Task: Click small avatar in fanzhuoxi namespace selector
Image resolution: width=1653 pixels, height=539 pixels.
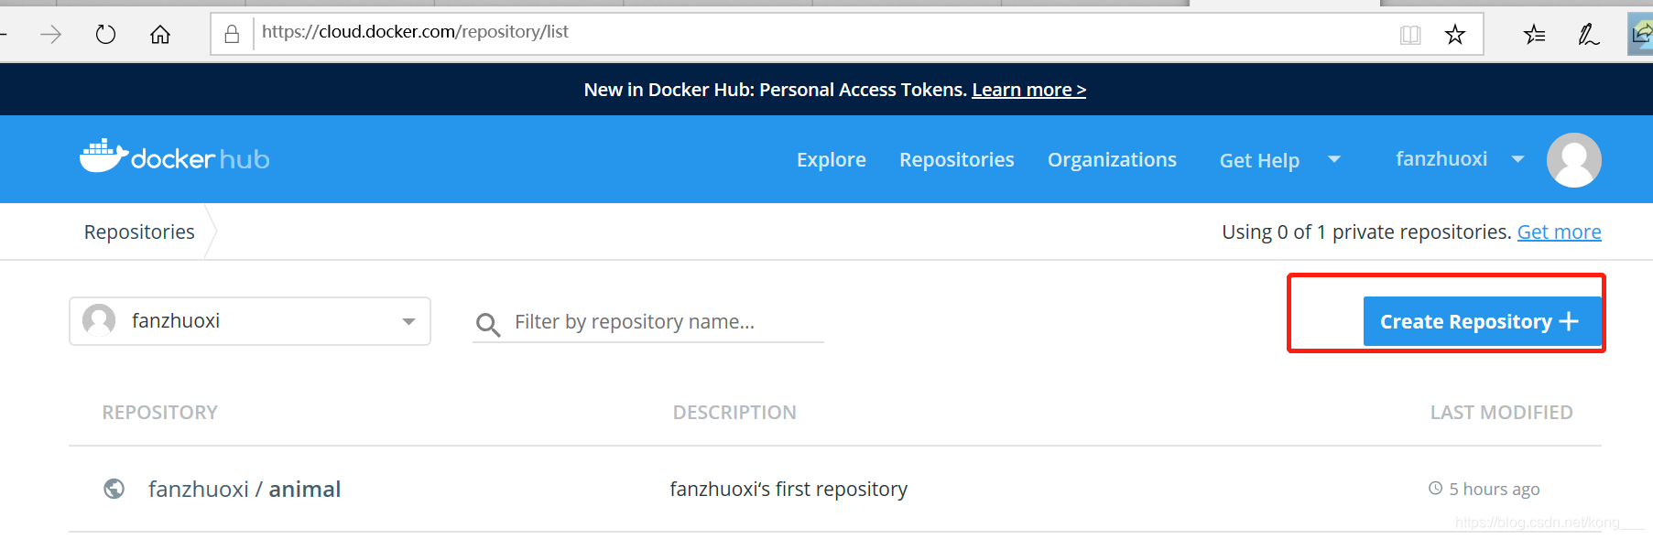Action: (x=99, y=320)
